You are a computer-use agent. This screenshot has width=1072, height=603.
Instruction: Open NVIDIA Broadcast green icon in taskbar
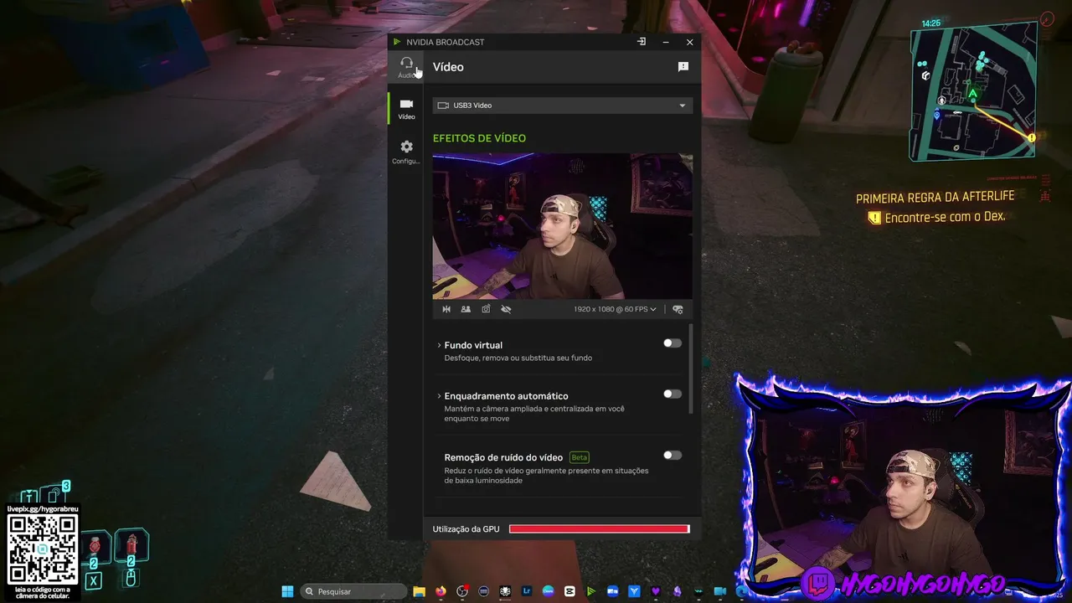click(590, 591)
